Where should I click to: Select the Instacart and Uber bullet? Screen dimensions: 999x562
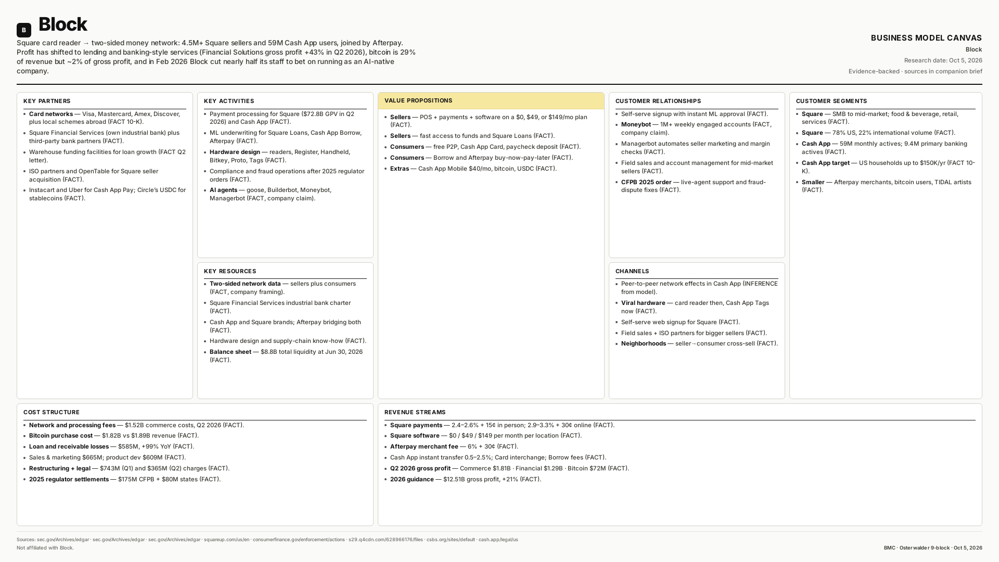(105, 194)
